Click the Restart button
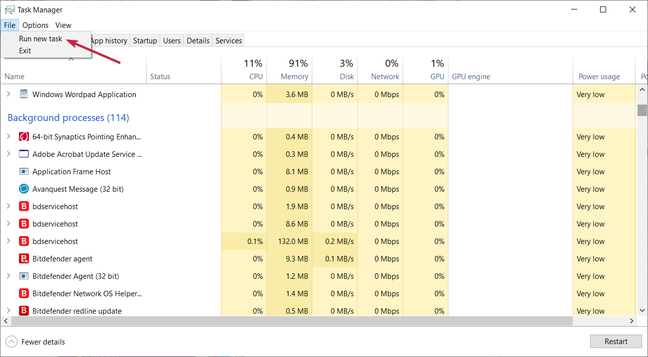This screenshot has width=648, height=357. (616, 342)
